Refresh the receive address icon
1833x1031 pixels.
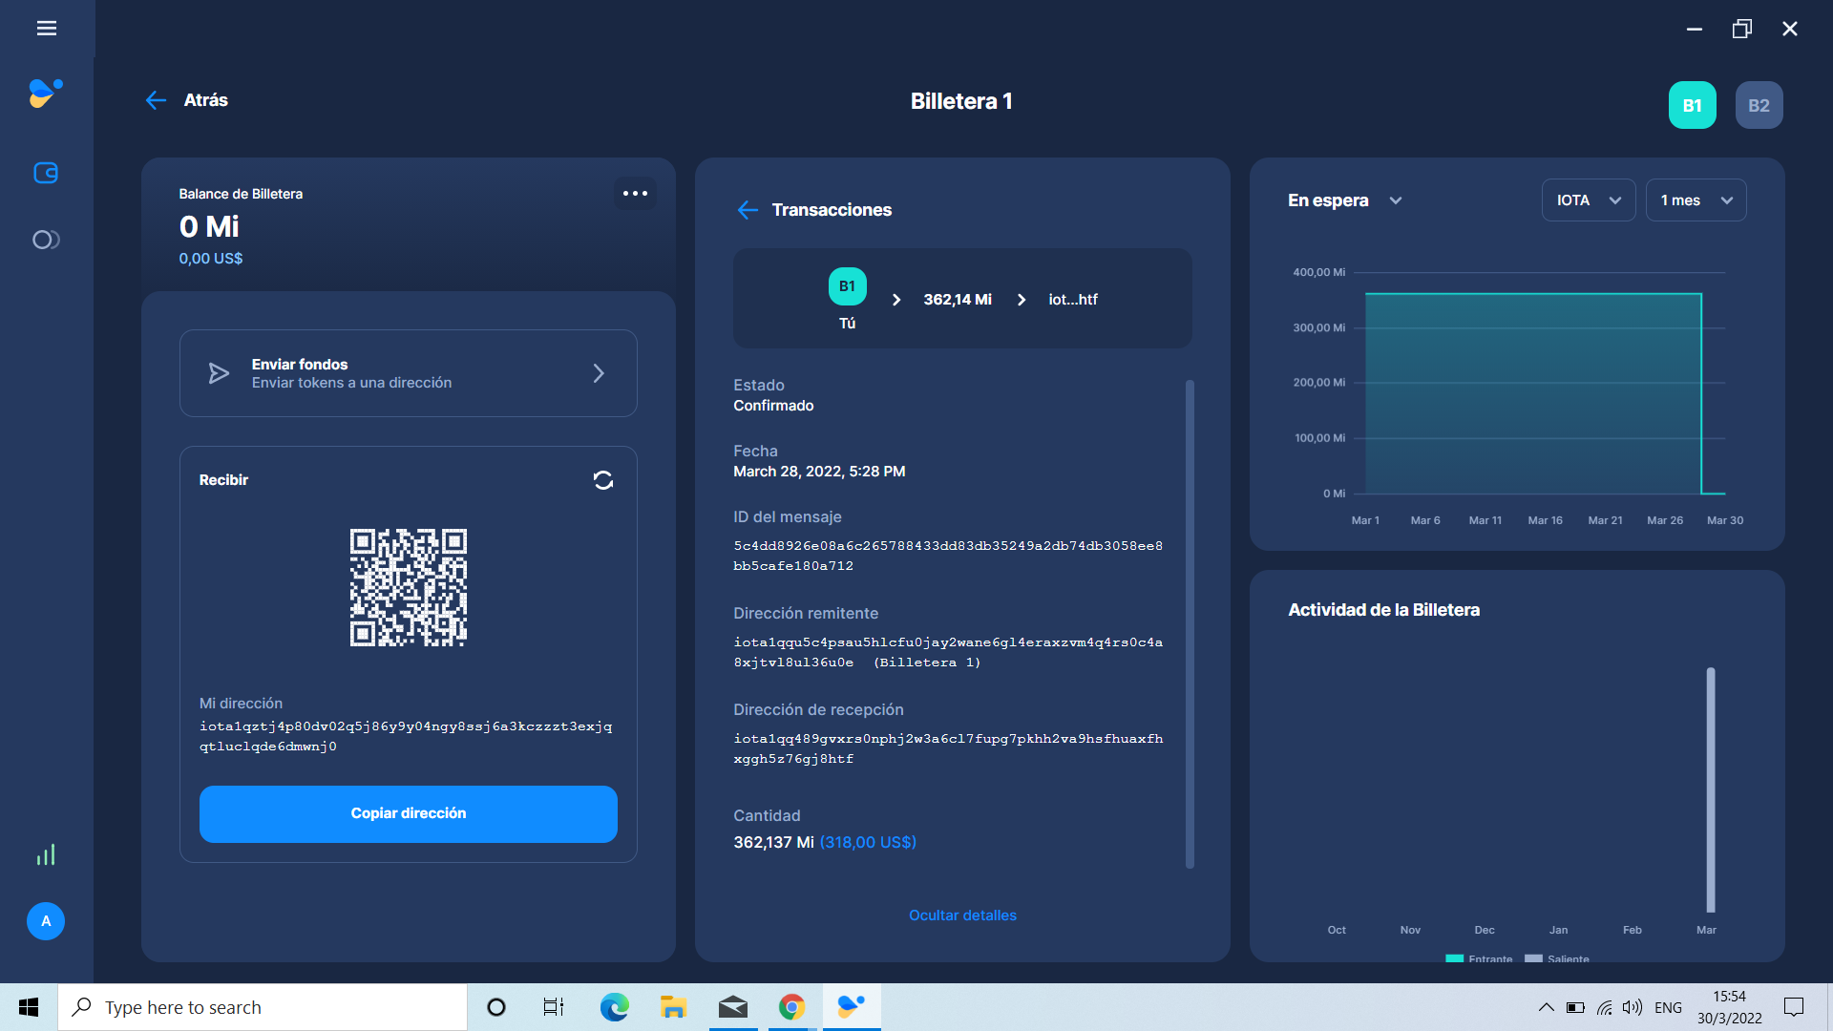(x=602, y=480)
